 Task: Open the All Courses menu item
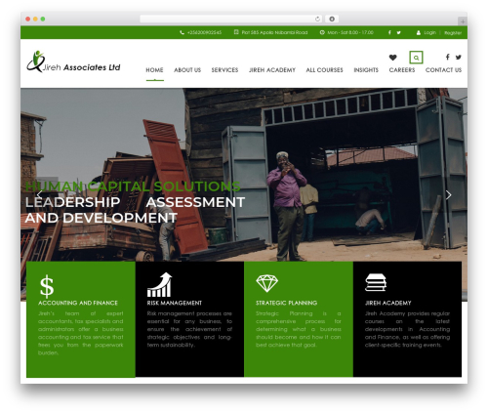324,70
